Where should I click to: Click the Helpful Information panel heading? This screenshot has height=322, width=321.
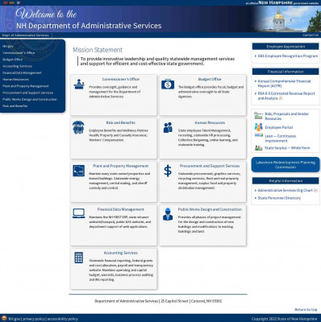tap(286, 181)
